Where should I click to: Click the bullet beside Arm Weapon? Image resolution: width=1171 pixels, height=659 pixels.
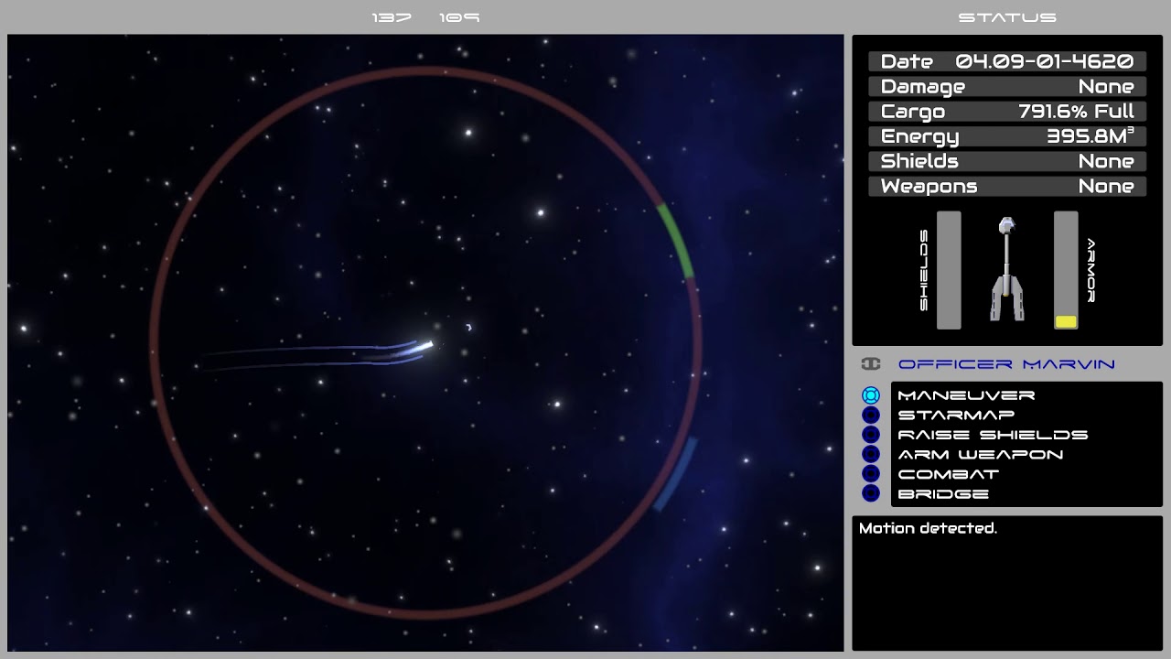point(871,455)
